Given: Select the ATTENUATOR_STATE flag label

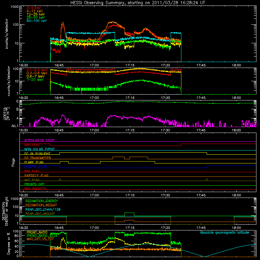Looking at the screenshot, I should point(39,140).
